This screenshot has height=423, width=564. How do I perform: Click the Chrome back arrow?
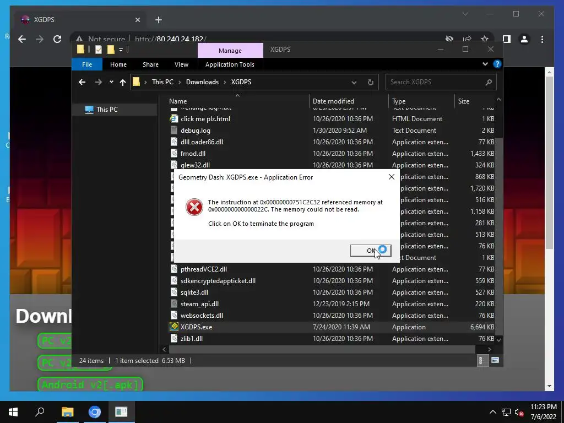point(22,39)
